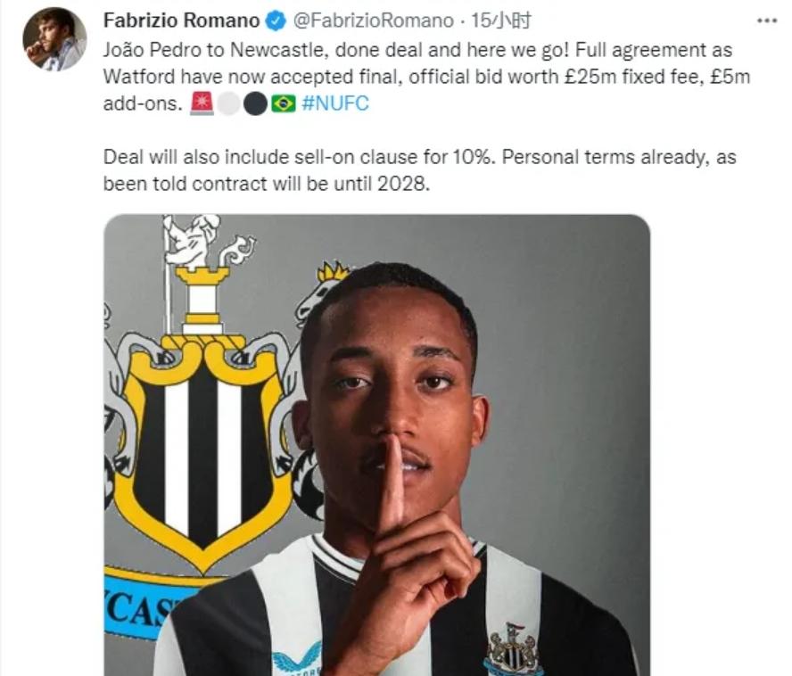Image resolution: width=792 pixels, height=676 pixels.
Task: Click the blue verified badge
Action: [276, 21]
